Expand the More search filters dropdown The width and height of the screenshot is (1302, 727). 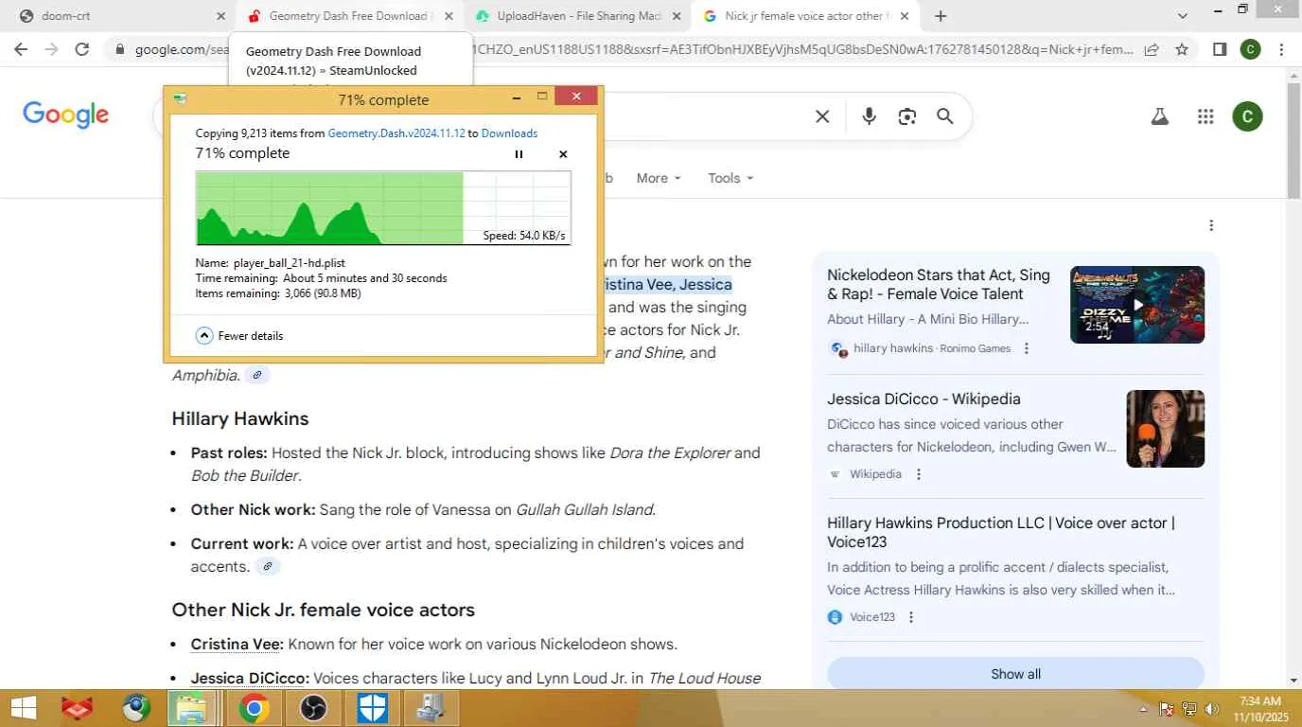point(659,178)
